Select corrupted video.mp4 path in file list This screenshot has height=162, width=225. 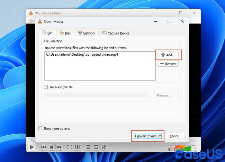[82, 55]
